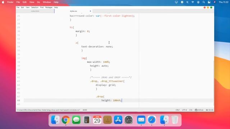Click line number 29 in the gutter
230x129 pixels.
point(18,27)
